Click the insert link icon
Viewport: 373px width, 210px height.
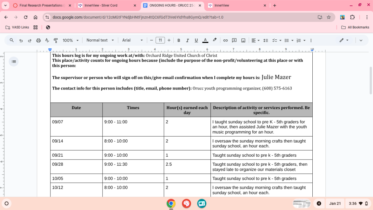point(225,40)
